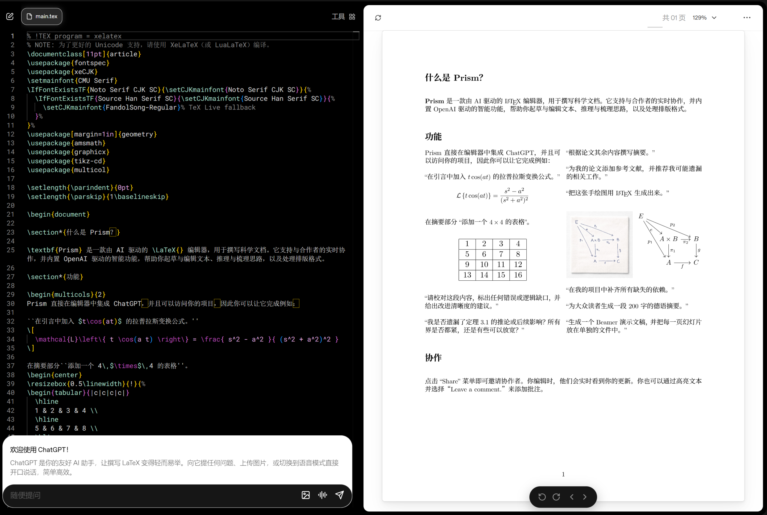Click the 共01页 page count indicator
Screen dimensions: 767x515
pyautogui.click(x=673, y=18)
